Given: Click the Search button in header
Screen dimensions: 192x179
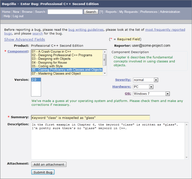Looking at the screenshot, I should click(91, 12).
